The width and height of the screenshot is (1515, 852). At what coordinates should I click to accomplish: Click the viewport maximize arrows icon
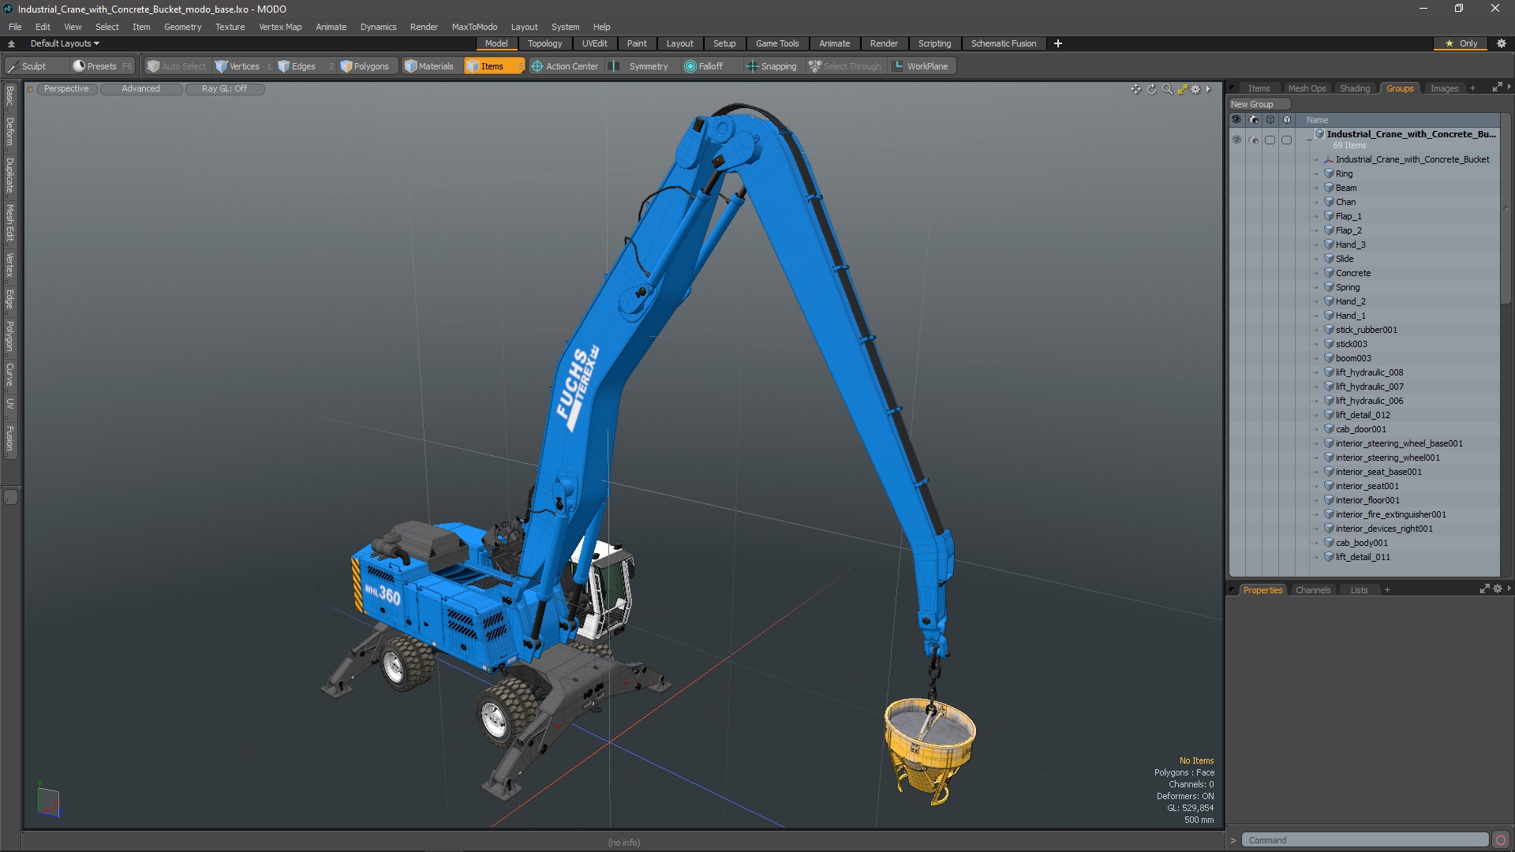click(1182, 89)
